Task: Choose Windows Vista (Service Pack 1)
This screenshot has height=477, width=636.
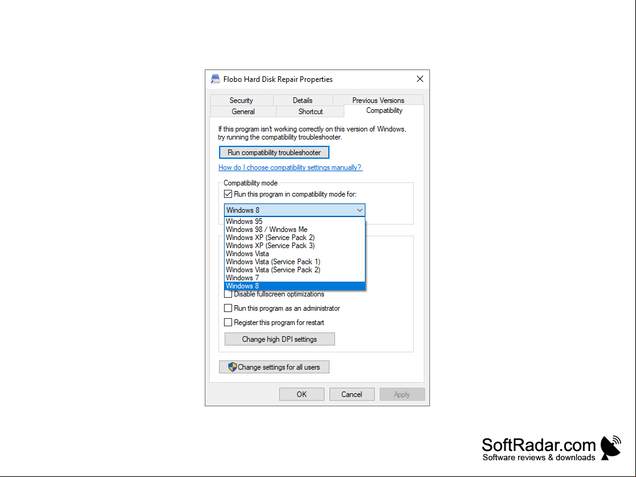Action: point(295,262)
